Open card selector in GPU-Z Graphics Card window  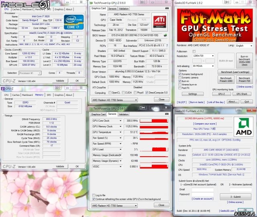[114, 100]
